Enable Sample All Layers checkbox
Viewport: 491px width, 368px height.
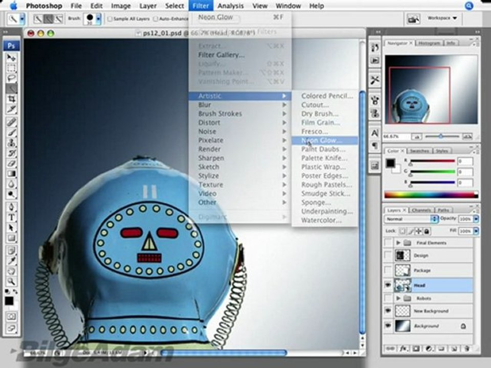tap(109, 19)
